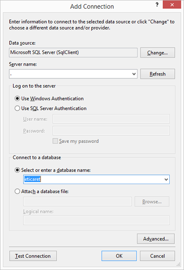
Task: Close the Add Connection dialog
Action: click(x=172, y=5)
